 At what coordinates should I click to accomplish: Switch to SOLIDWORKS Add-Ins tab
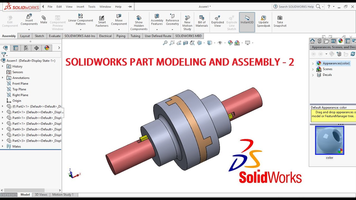point(80,36)
